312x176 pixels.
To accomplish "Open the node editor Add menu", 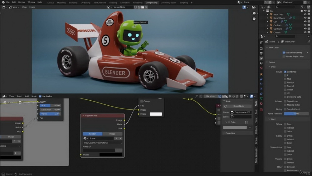I will click(x=27, y=96).
